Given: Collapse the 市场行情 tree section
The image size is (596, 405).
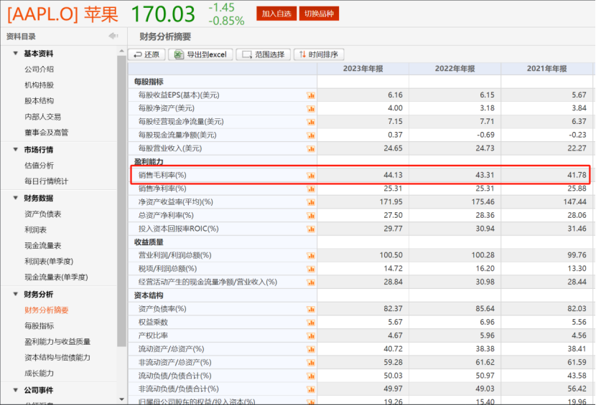Looking at the screenshot, I should click(15, 150).
